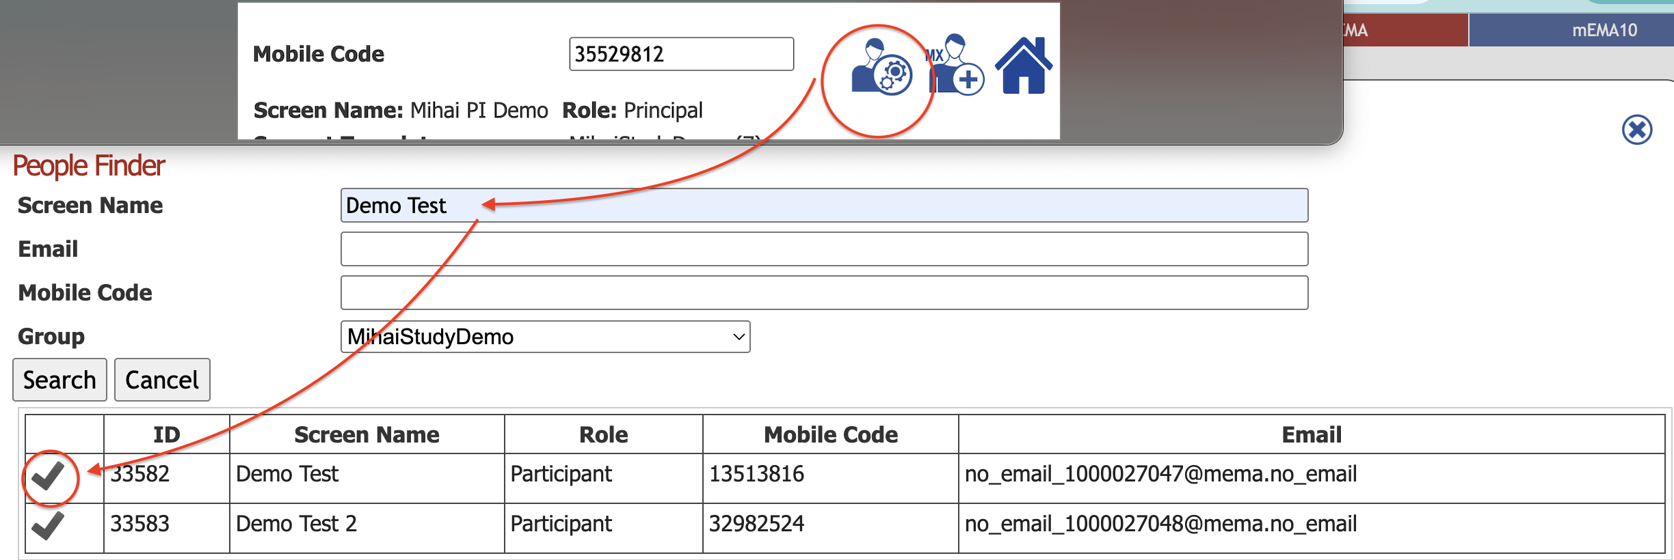Click email no_email_1000027047@mema.no_email

tap(1160, 474)
